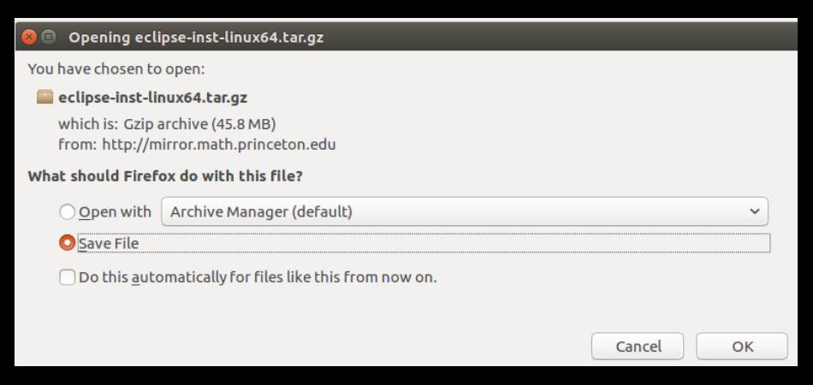Click the 'Gzip archive (45.8 MB)' text
Screen dimensions: 813x385
coord(199,124)
